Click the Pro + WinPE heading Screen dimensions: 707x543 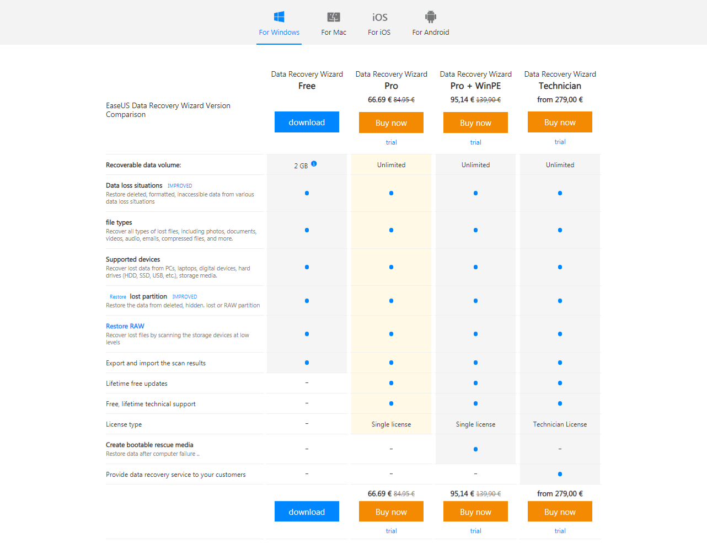tap(475, 86)
